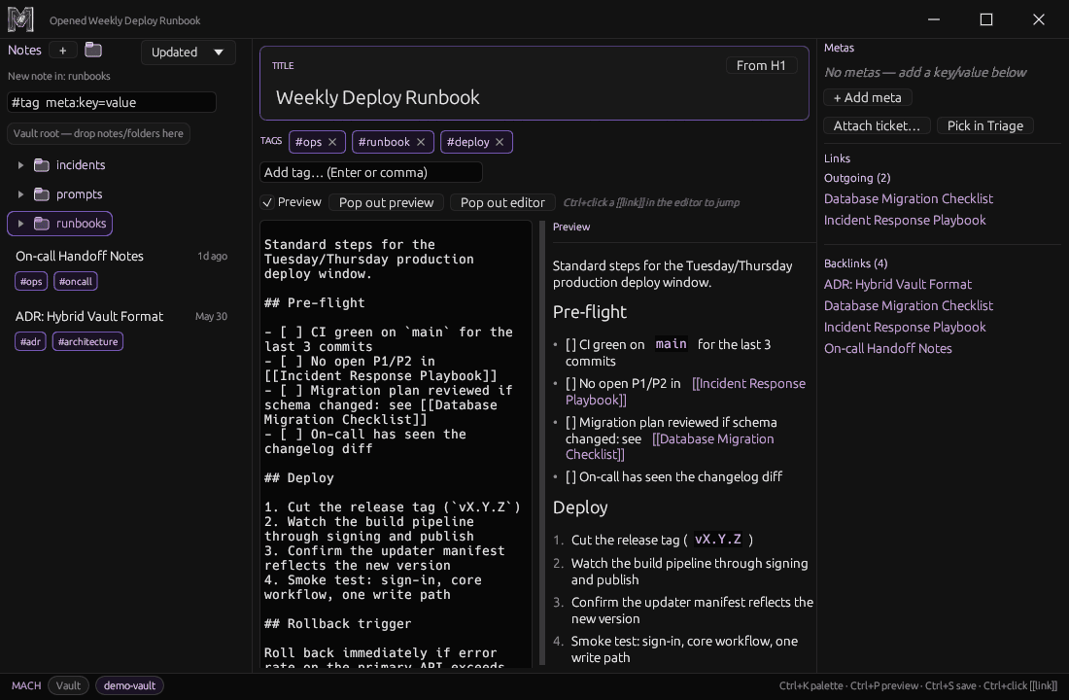Click the demo-vault pill in status bar
The height and width of the screenshot is (700, 1069).
[x=129, y=685]
